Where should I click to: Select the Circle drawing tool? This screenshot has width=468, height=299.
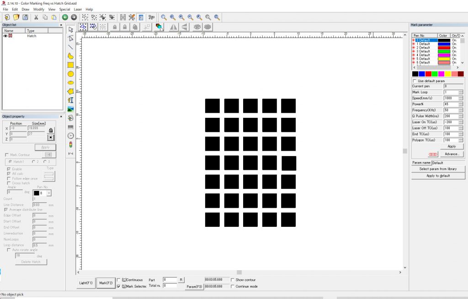click(71, 73)
